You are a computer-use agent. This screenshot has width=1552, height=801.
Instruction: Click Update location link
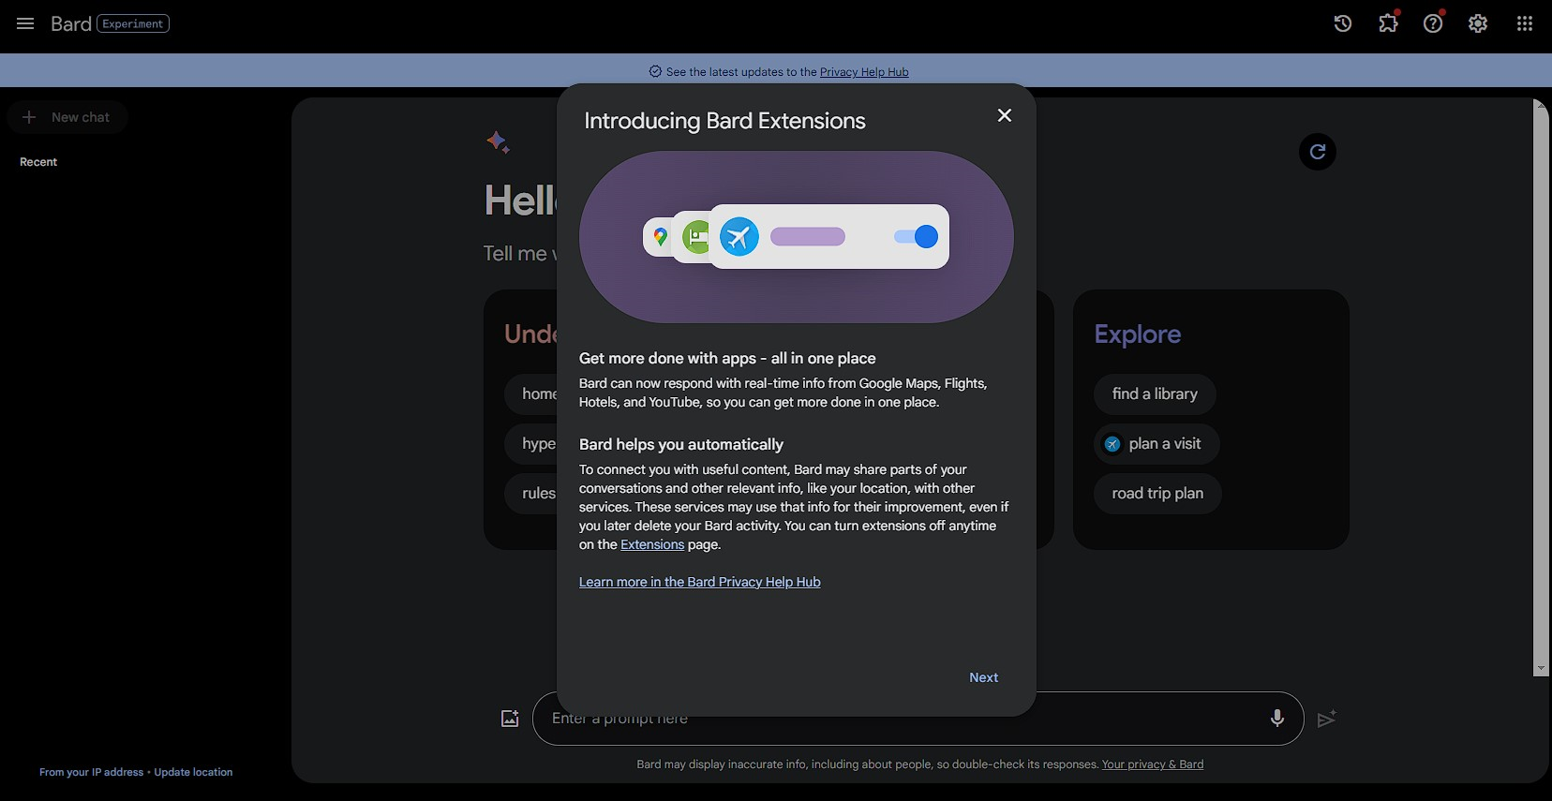coord(193,772)
